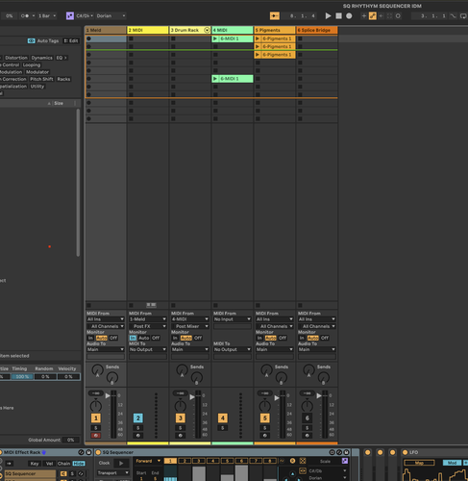Click the transport Stop button

338,15
